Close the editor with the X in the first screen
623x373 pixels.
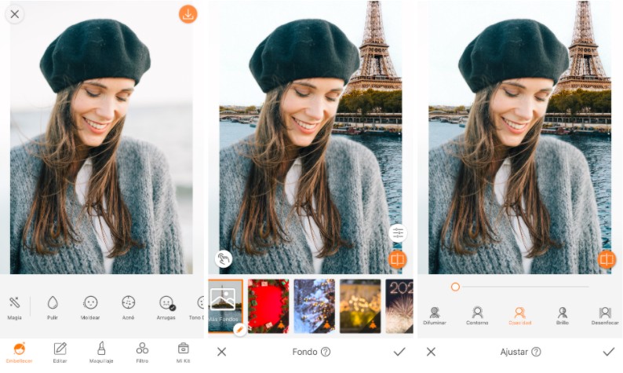click(15, 14)
